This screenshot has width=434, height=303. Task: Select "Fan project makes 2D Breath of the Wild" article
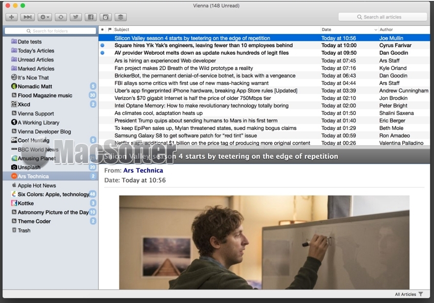coord(264,68)
